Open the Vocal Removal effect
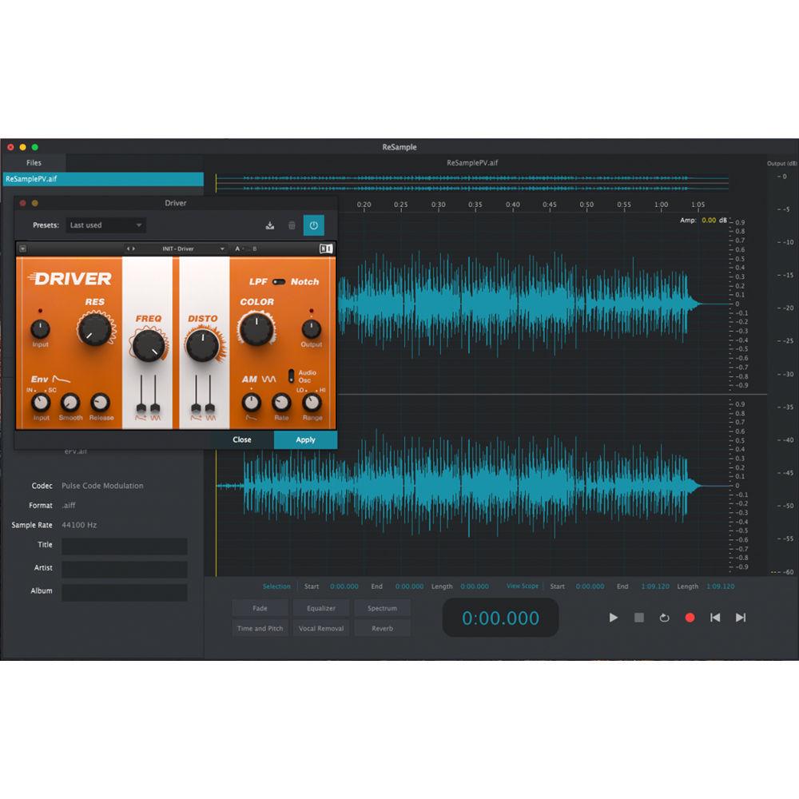This screenshot has height=799, width=799. click(x=320, y=628)
